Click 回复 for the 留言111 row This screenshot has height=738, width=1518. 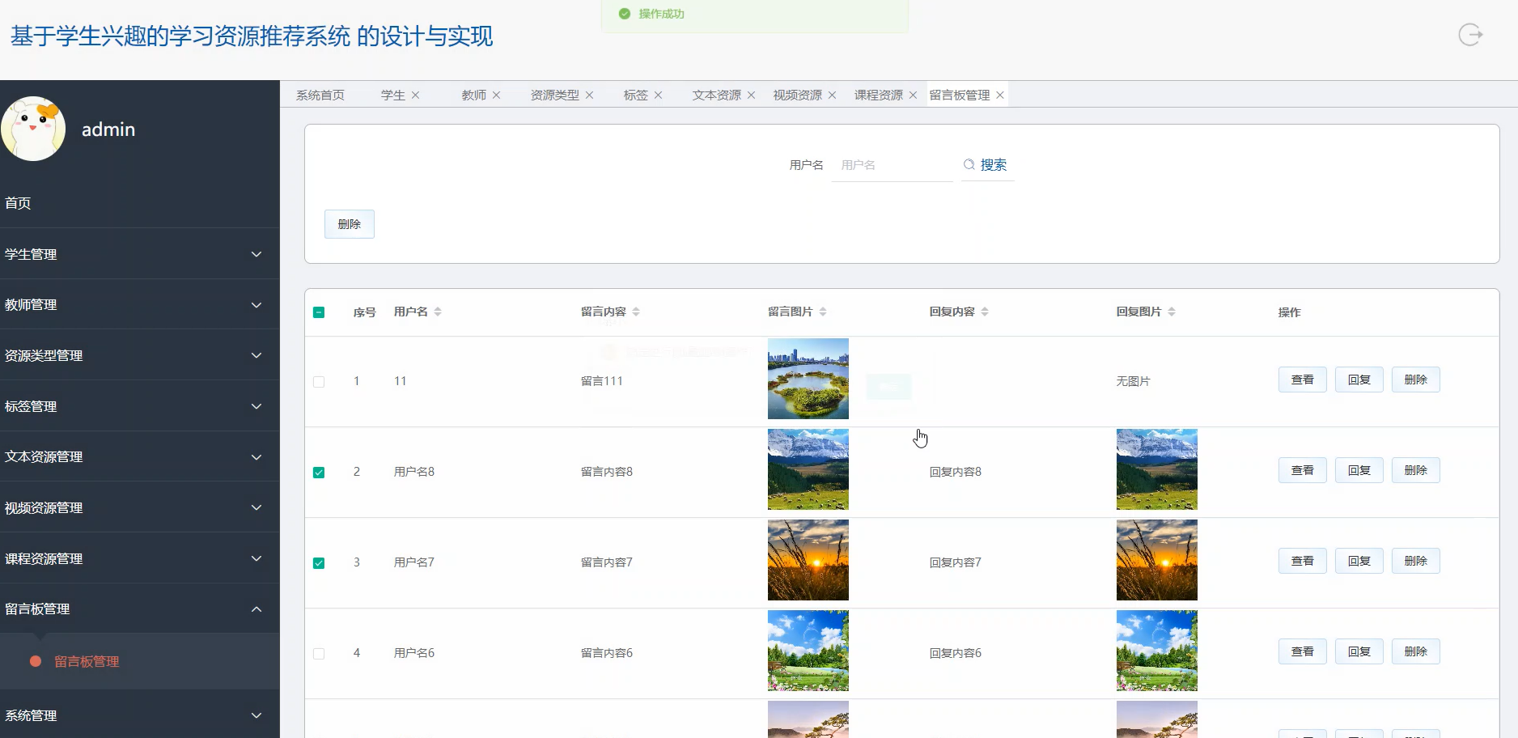coord(1359,380)
